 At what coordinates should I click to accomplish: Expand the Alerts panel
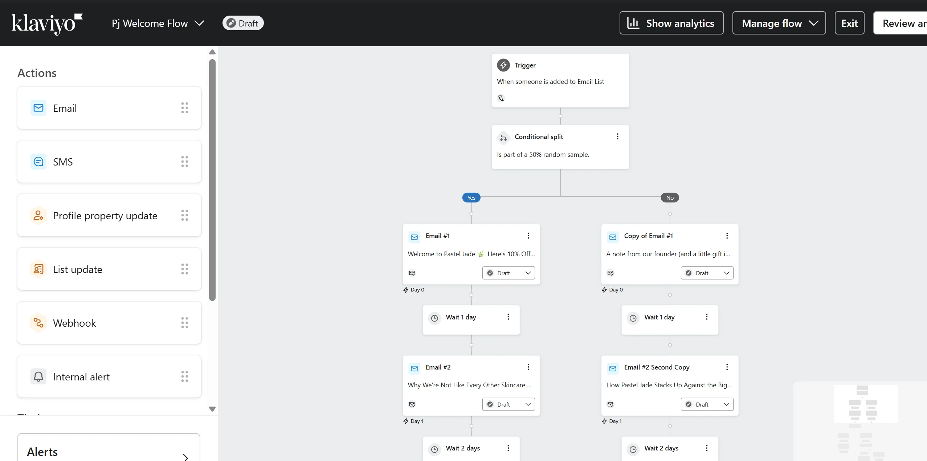(109, 452)
